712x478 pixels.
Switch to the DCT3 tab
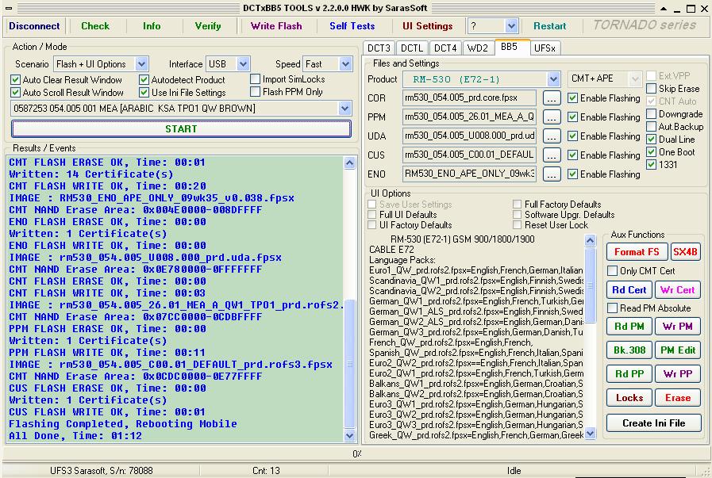379,48
